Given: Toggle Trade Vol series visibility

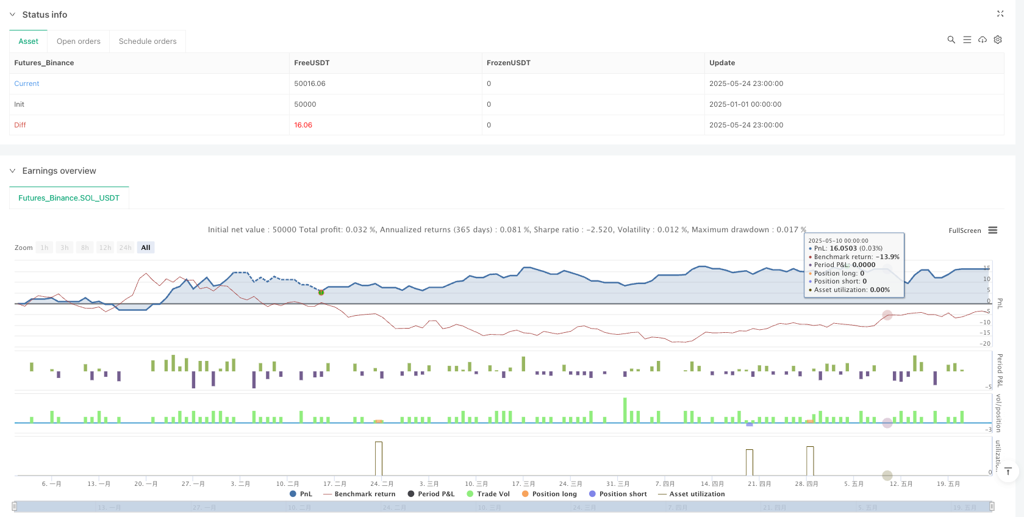Looking at the screenshot, I should click(488, 494).
